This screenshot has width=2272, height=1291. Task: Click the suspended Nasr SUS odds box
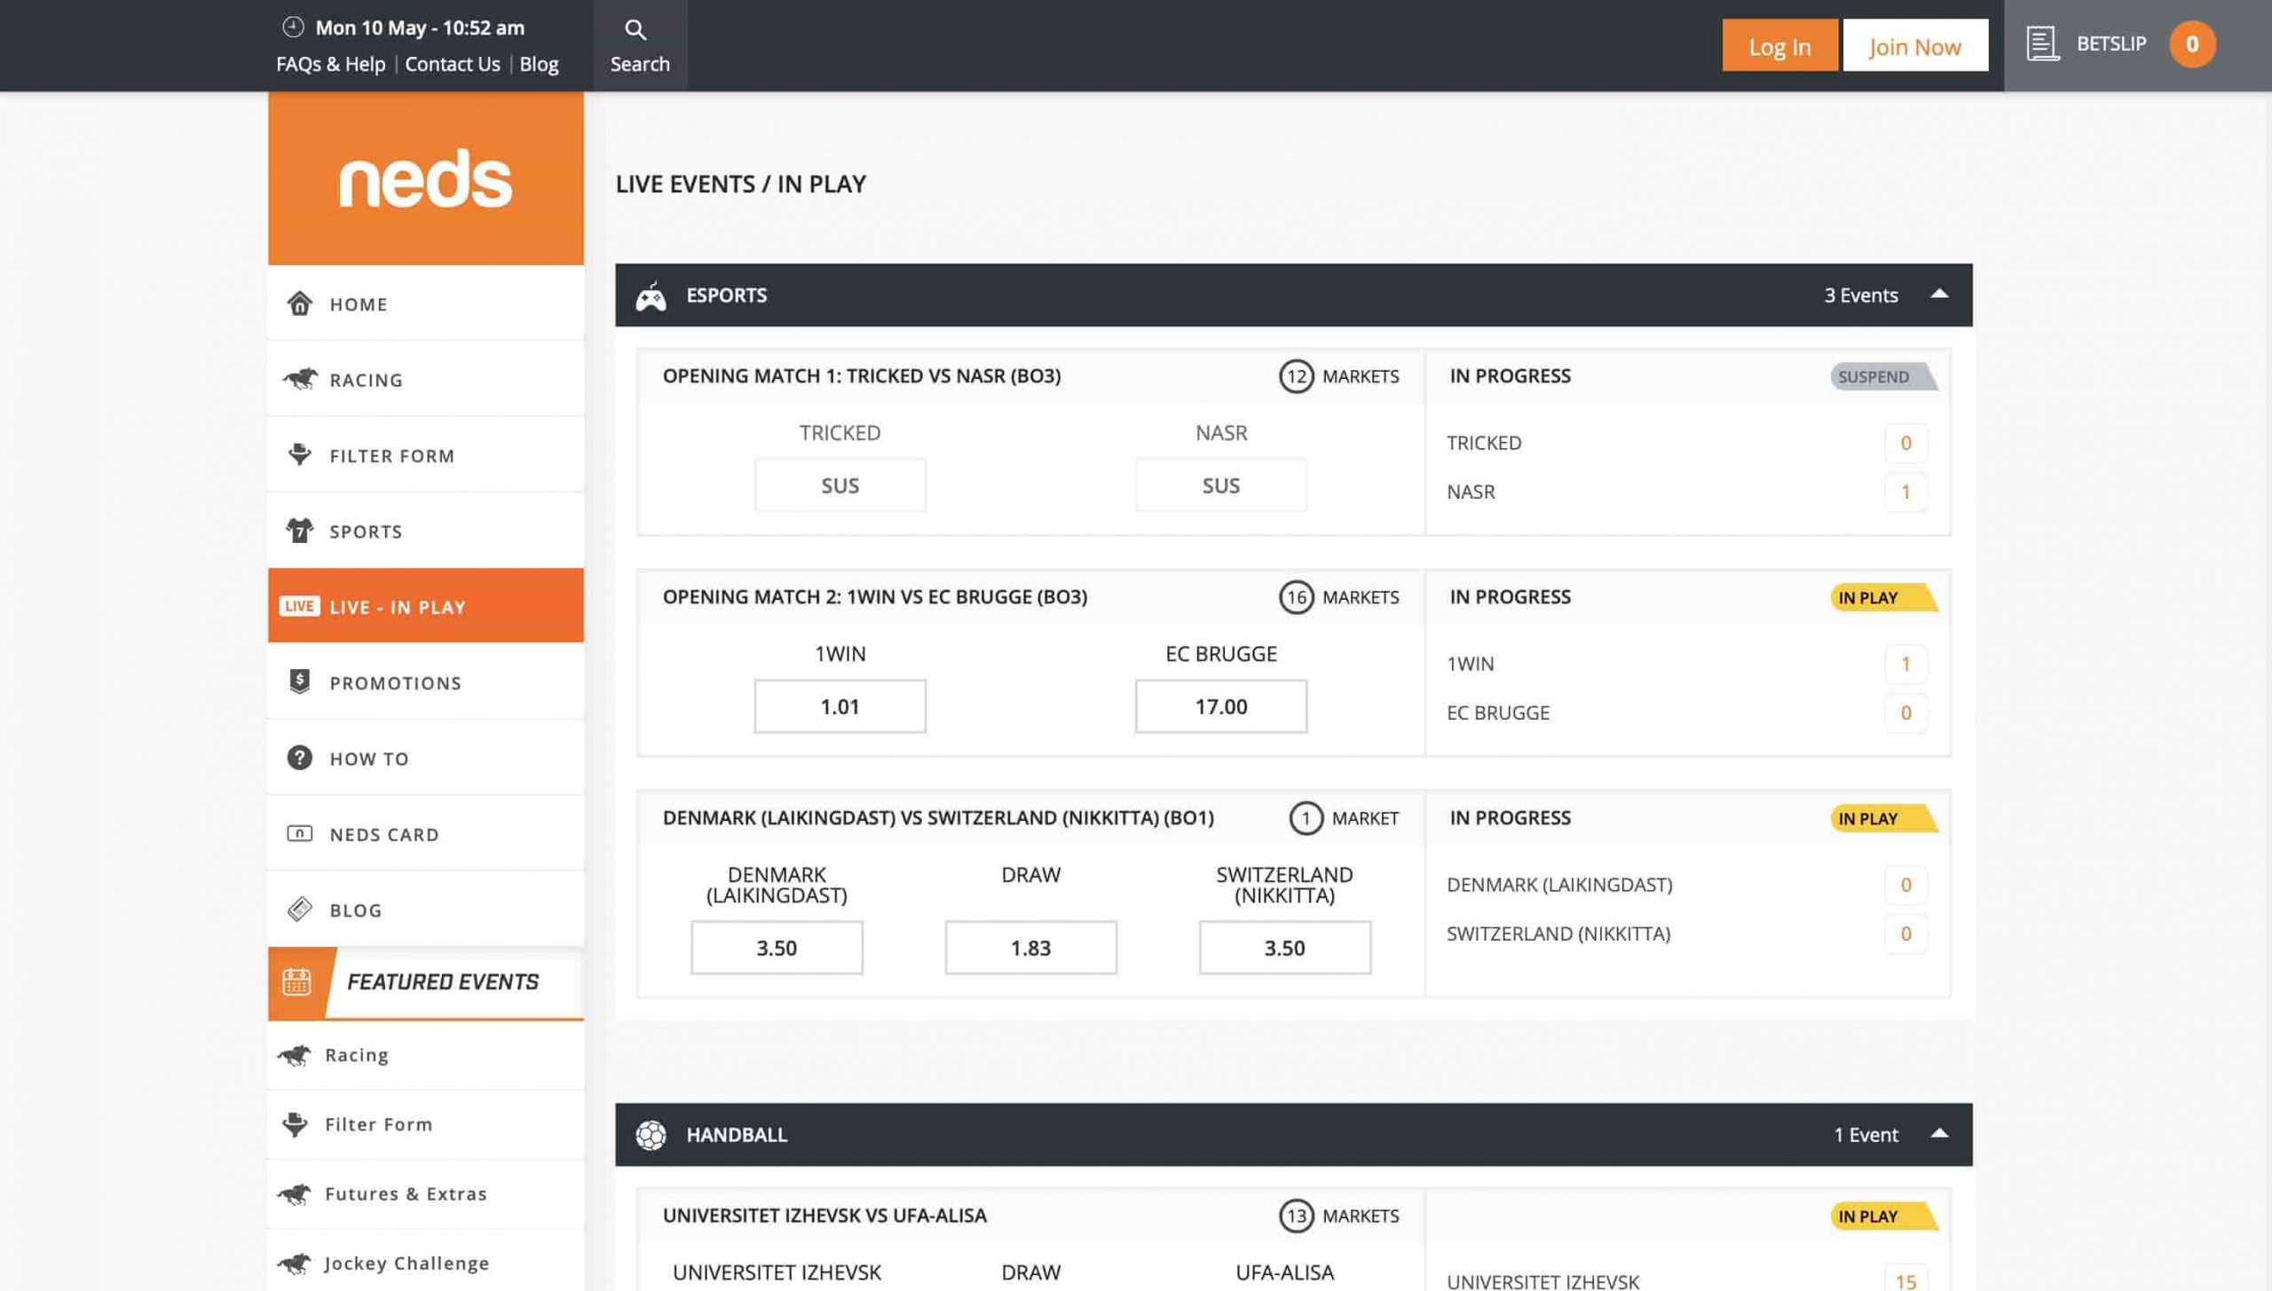[x=1220, y=485]
